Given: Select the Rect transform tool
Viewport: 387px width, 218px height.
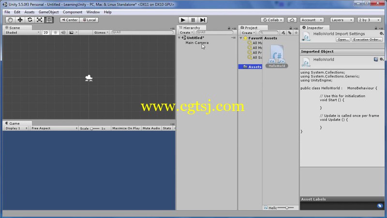Looking at the screenshot, I should click(x=49, y=20).
